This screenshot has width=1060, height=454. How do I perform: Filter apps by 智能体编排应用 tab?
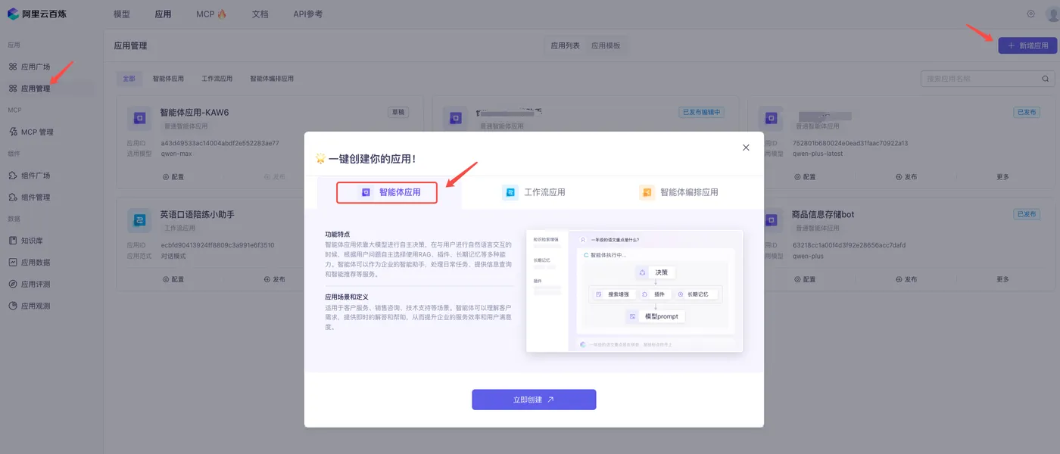click(x=272, y=79)
